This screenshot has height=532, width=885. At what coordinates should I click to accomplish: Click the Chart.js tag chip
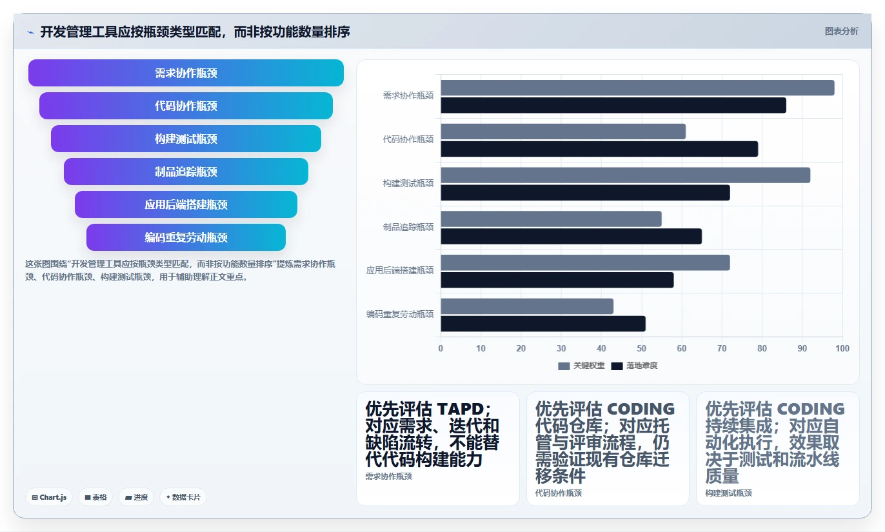point(49,497)
